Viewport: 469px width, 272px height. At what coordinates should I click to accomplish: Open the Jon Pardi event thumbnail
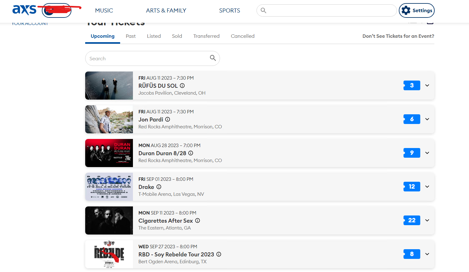pos(109,119)
